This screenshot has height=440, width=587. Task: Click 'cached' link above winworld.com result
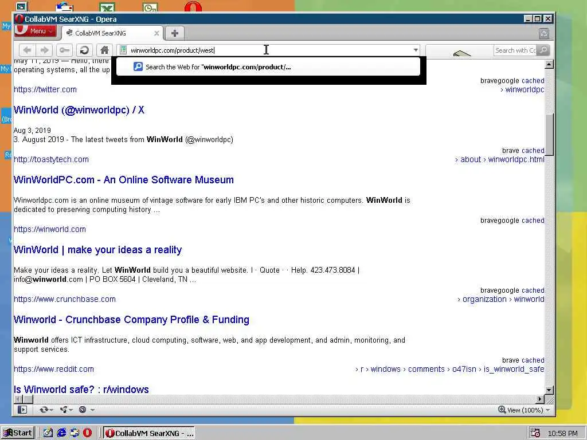click(x=533, y=221)
